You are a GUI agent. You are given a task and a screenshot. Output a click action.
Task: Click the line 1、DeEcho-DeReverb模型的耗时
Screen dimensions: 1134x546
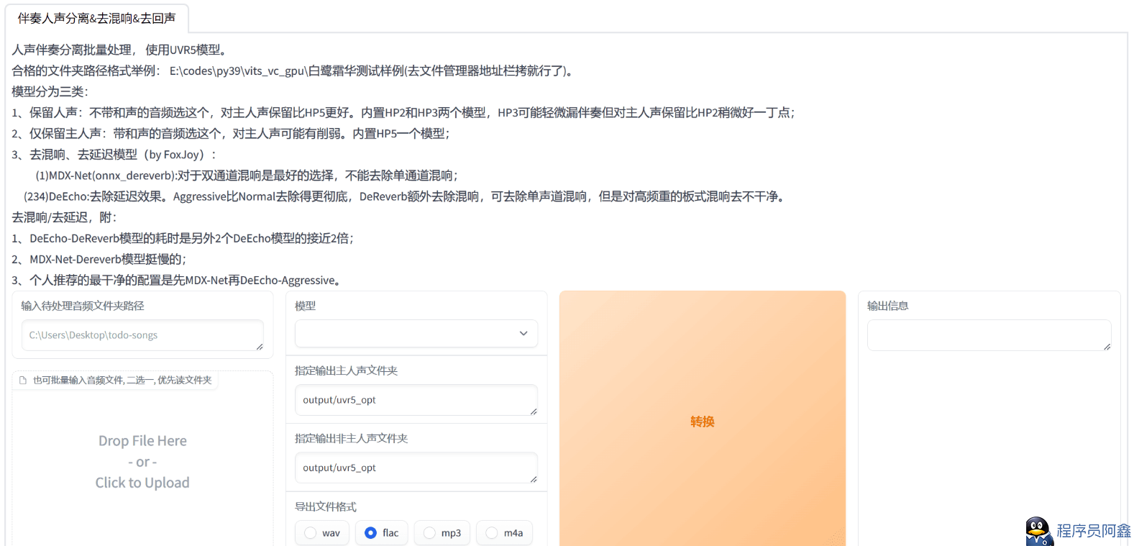(x=183, y=238)
